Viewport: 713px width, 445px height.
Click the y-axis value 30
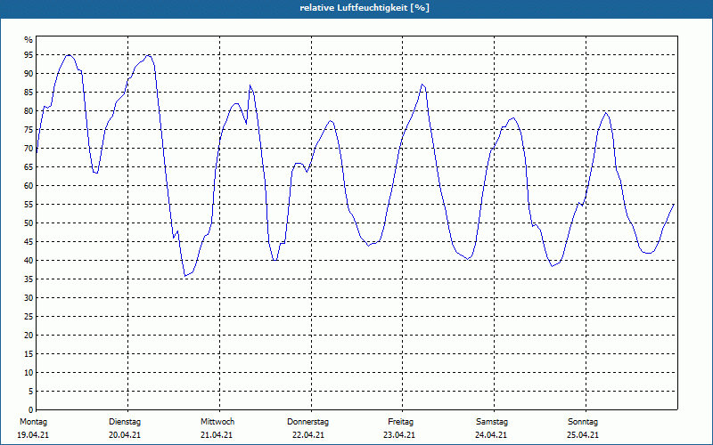[29, 298]
